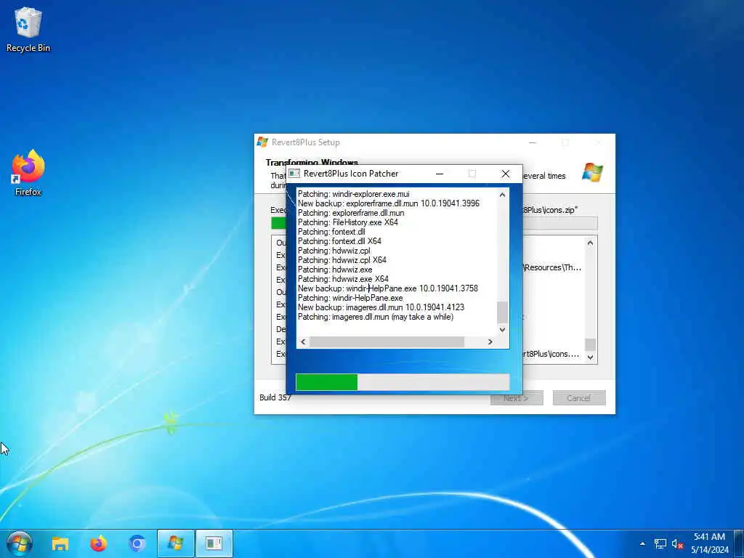
Task: Open the network tray icon
Action: click(660, 543)
